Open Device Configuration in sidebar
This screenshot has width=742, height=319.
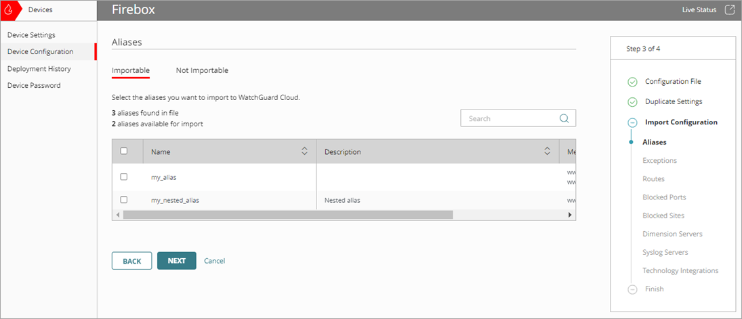coord(40,51)
